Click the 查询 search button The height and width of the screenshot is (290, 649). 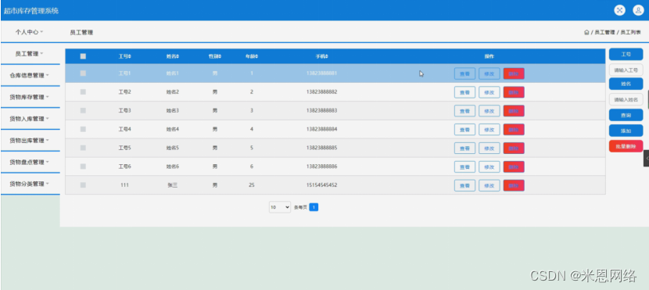pos(626,115)
